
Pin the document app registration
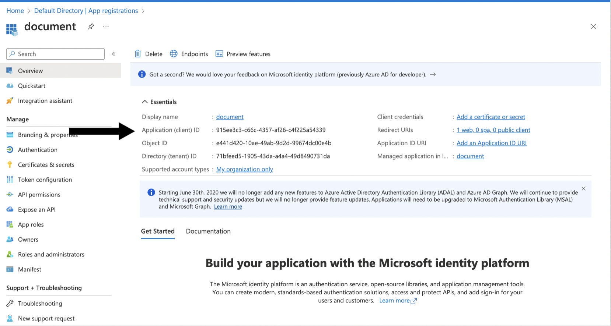tap(91, 26)
